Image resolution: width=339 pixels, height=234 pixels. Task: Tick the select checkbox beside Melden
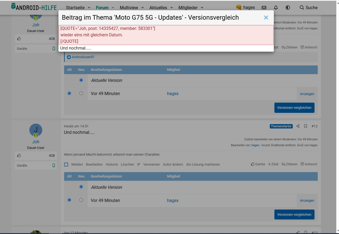66,165
